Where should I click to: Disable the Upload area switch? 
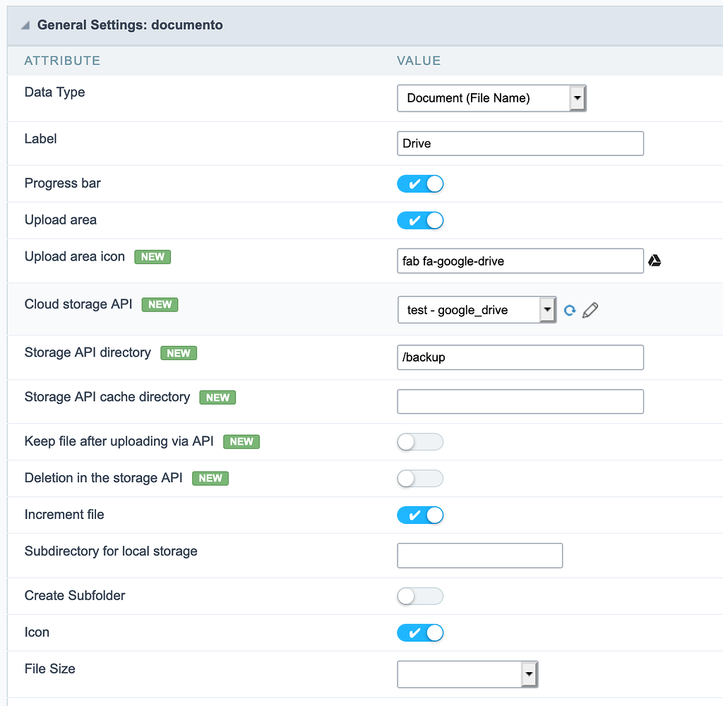point(420,221)
